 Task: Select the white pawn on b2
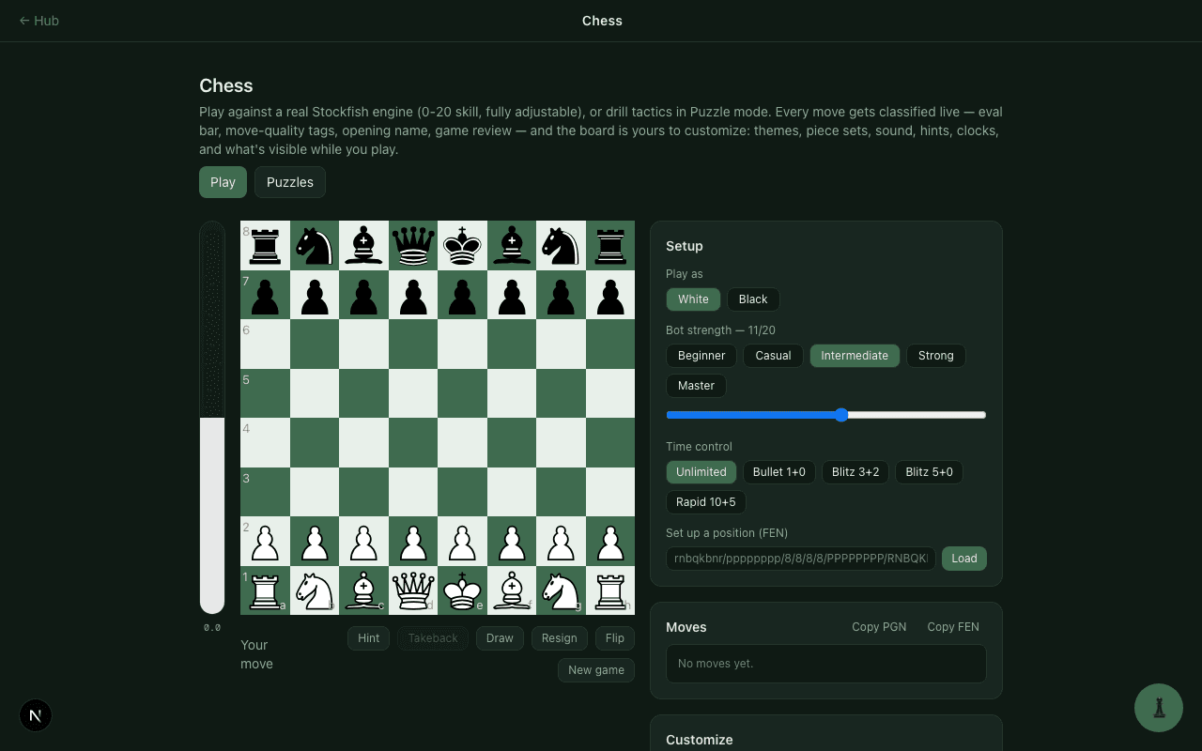click(x=315, y=541)
